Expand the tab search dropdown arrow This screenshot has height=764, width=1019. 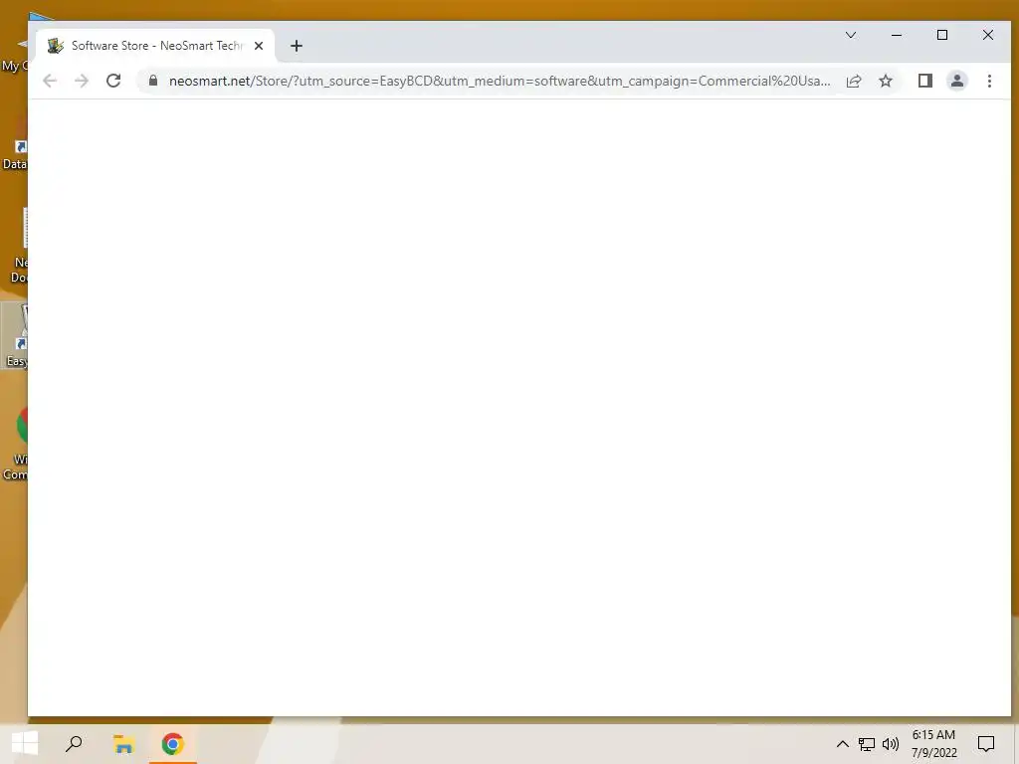click(x=851, y=35)
